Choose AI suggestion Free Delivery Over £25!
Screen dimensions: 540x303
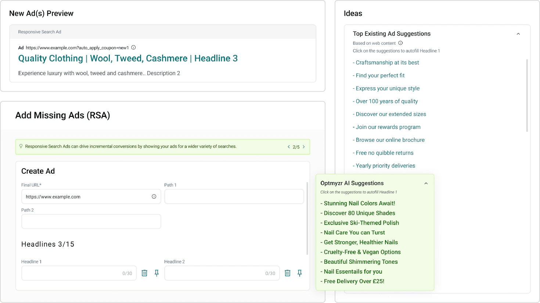pos(352,281)
